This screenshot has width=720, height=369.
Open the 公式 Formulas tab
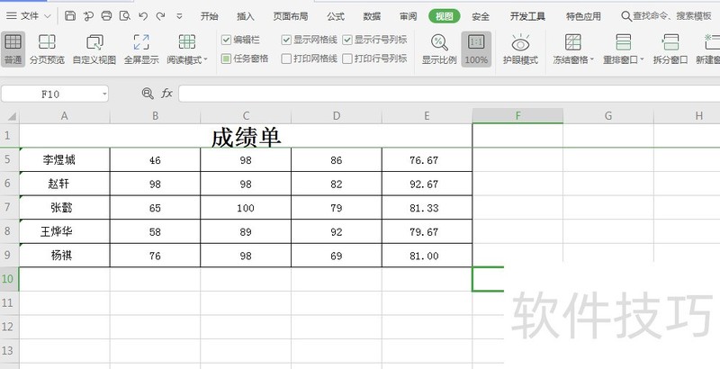click(x=336, y=16)
